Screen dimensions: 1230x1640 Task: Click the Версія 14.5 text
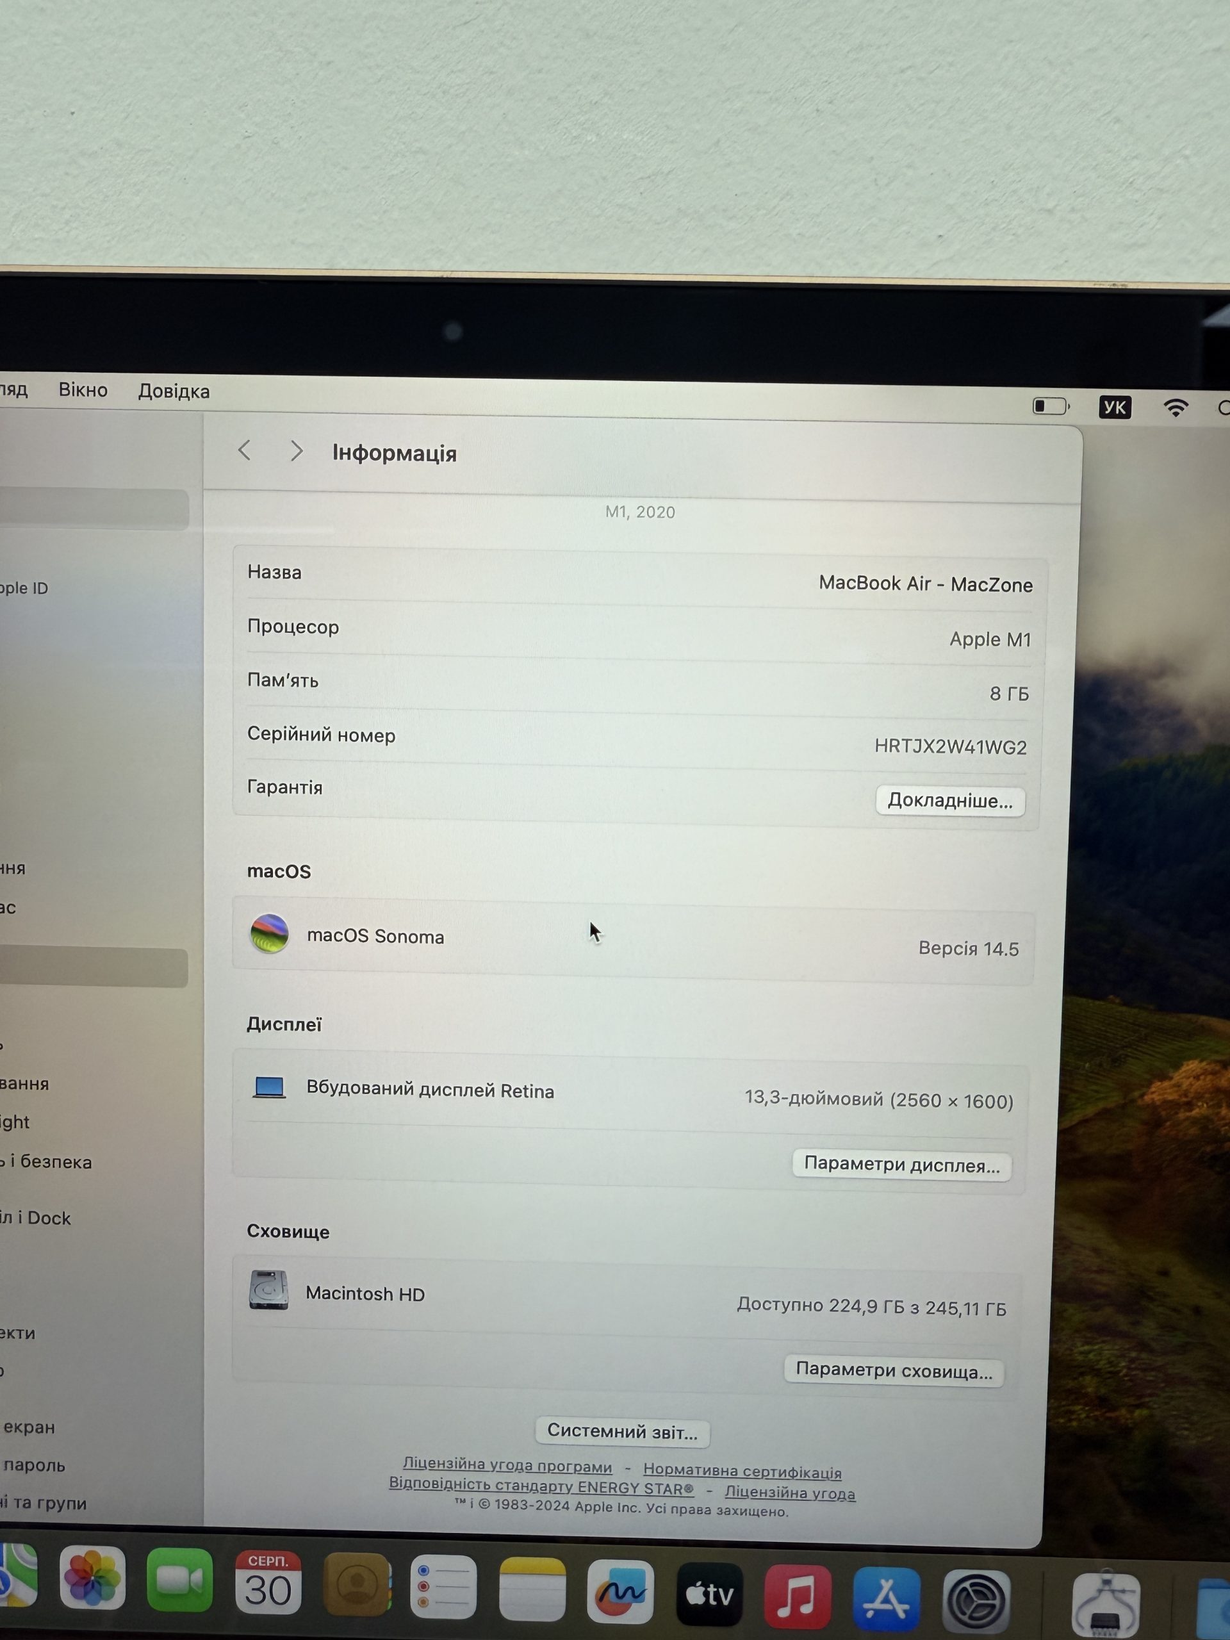tap(968, 948)
